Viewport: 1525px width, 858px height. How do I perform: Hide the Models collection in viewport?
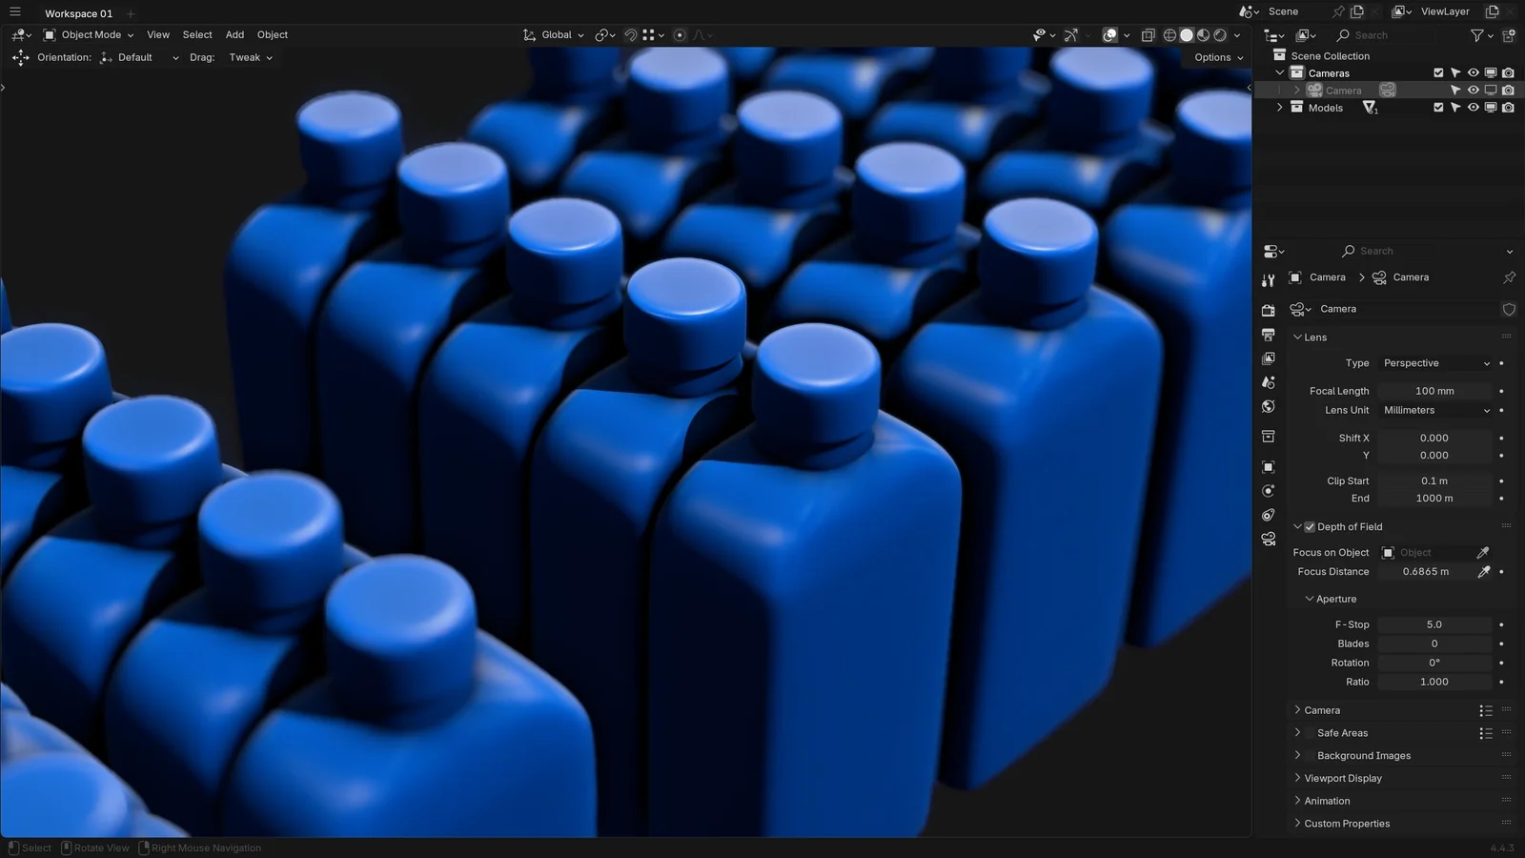1473,108
